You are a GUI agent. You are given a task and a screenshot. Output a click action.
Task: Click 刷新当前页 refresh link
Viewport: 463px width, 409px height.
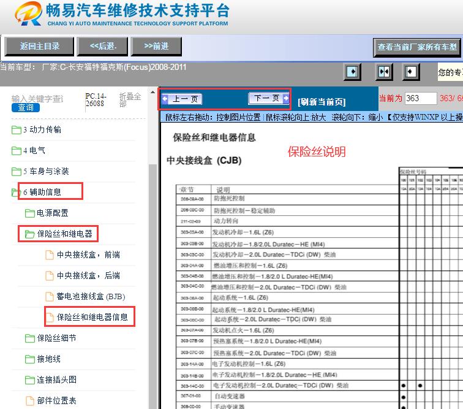click(x=322, y=102)
